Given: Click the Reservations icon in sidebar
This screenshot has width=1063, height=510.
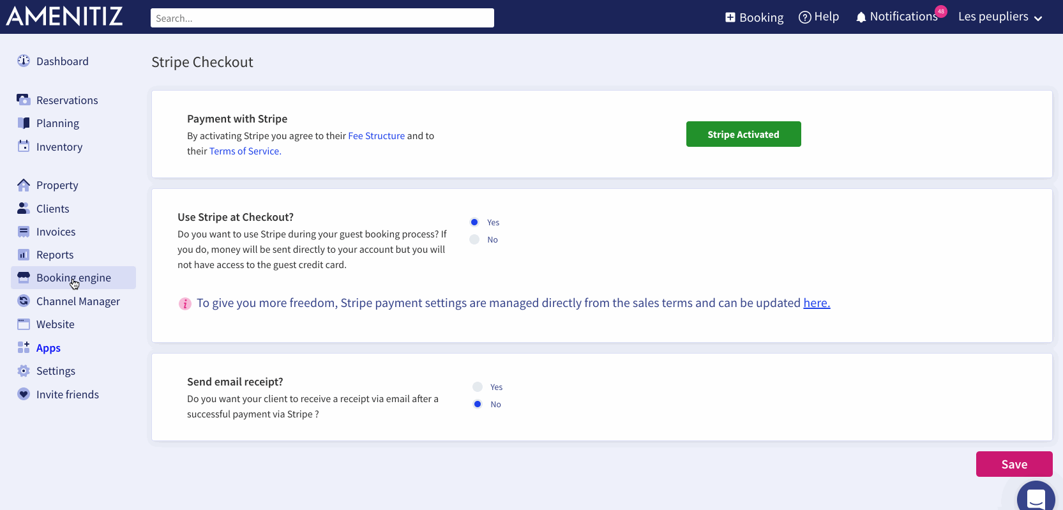Looking at the screenshot, I should pos(24,100).
